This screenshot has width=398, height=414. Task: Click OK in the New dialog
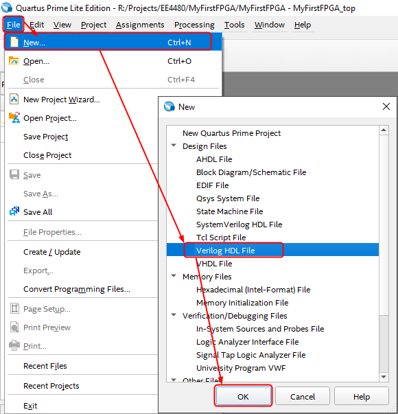click(x=243, y=396)
